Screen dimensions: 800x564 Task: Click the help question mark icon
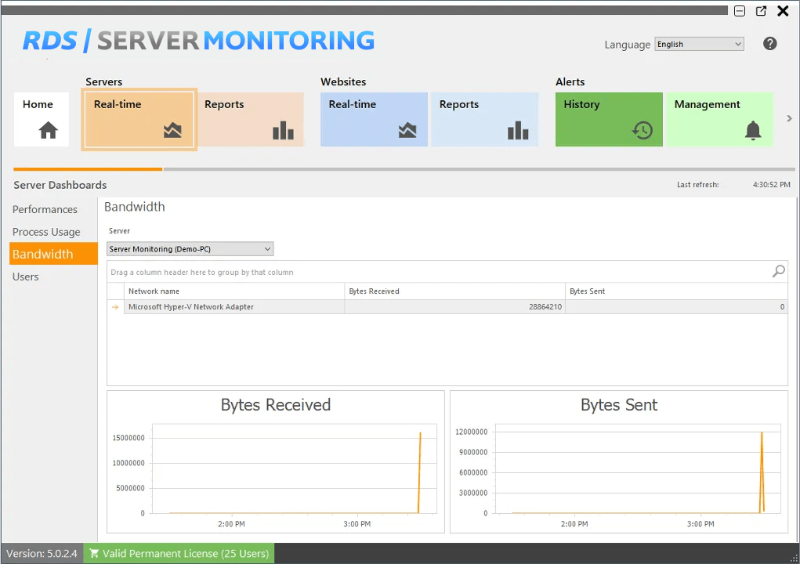[x=770, y=44]
